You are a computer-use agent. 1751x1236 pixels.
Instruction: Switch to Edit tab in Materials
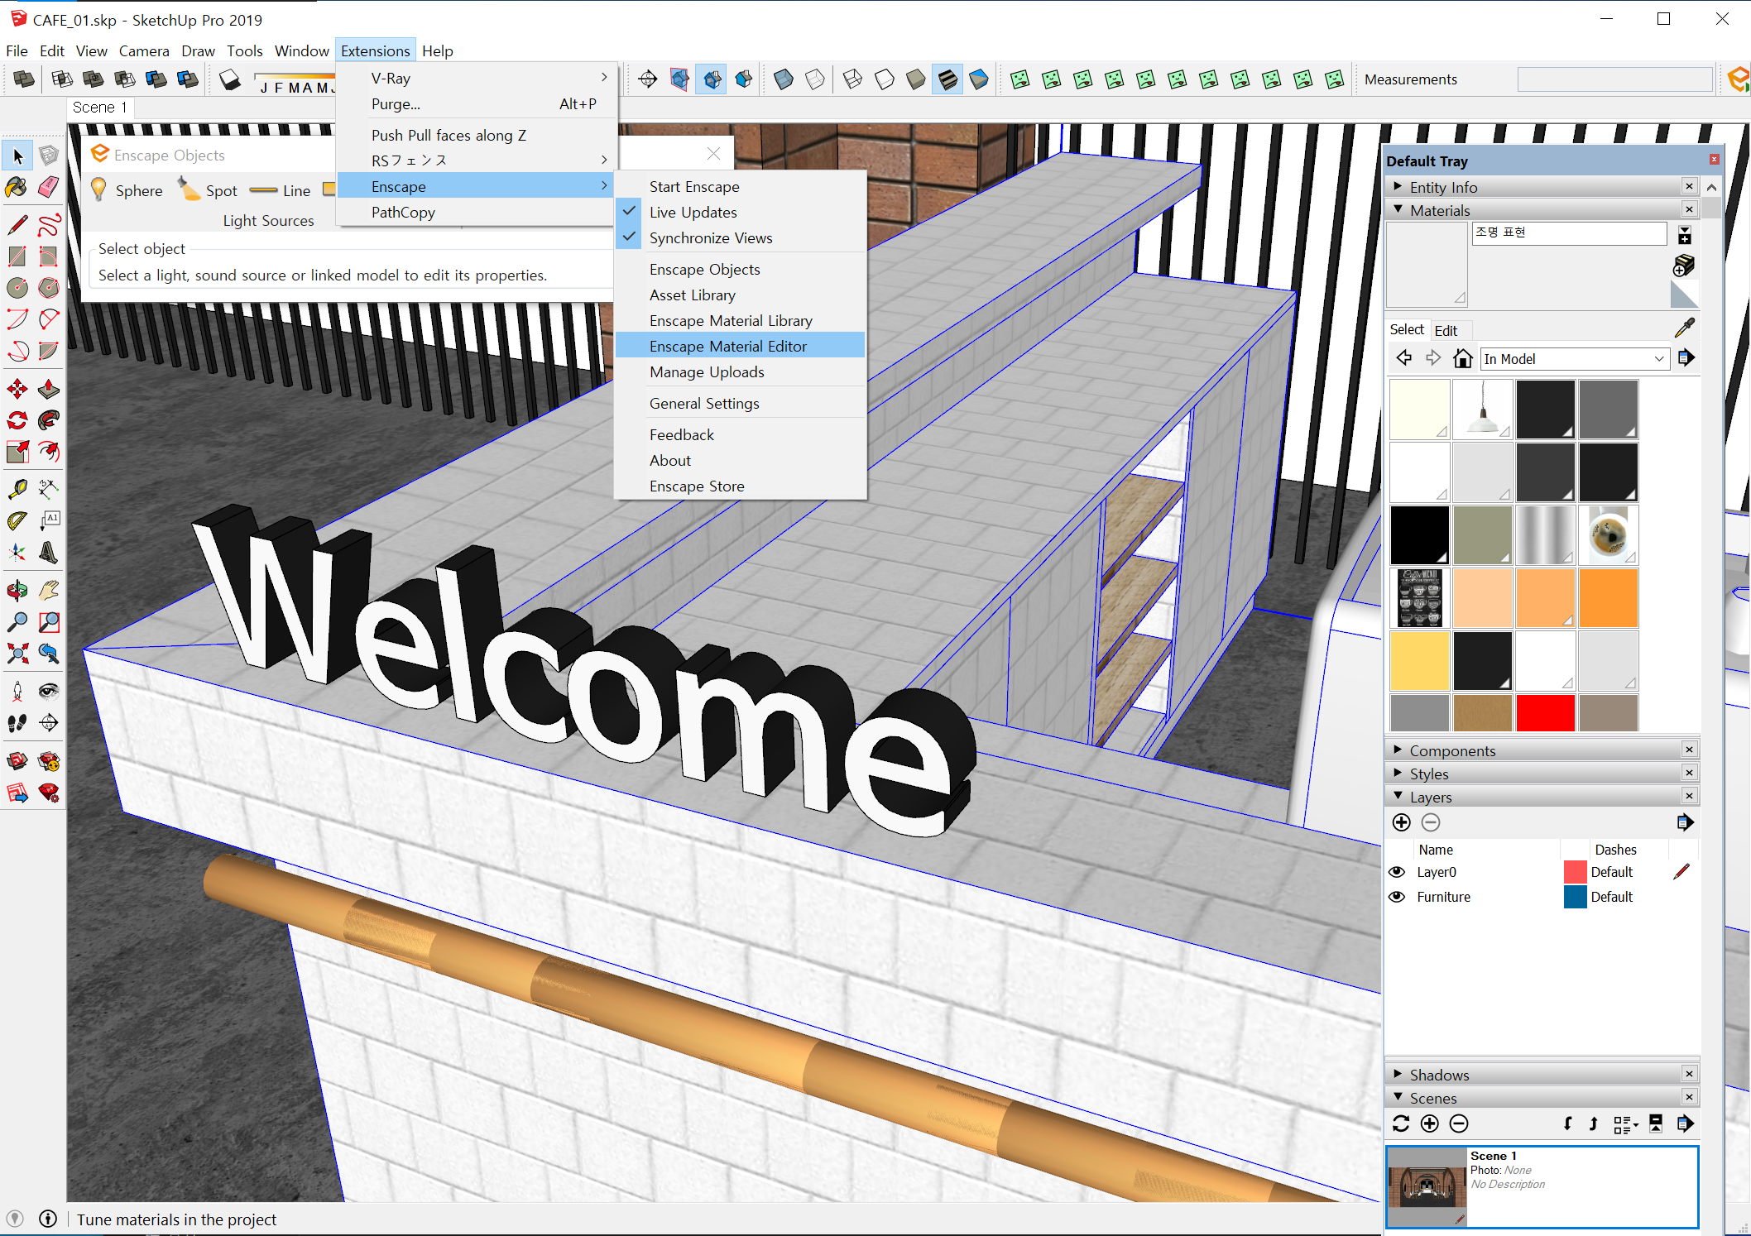1446,330
